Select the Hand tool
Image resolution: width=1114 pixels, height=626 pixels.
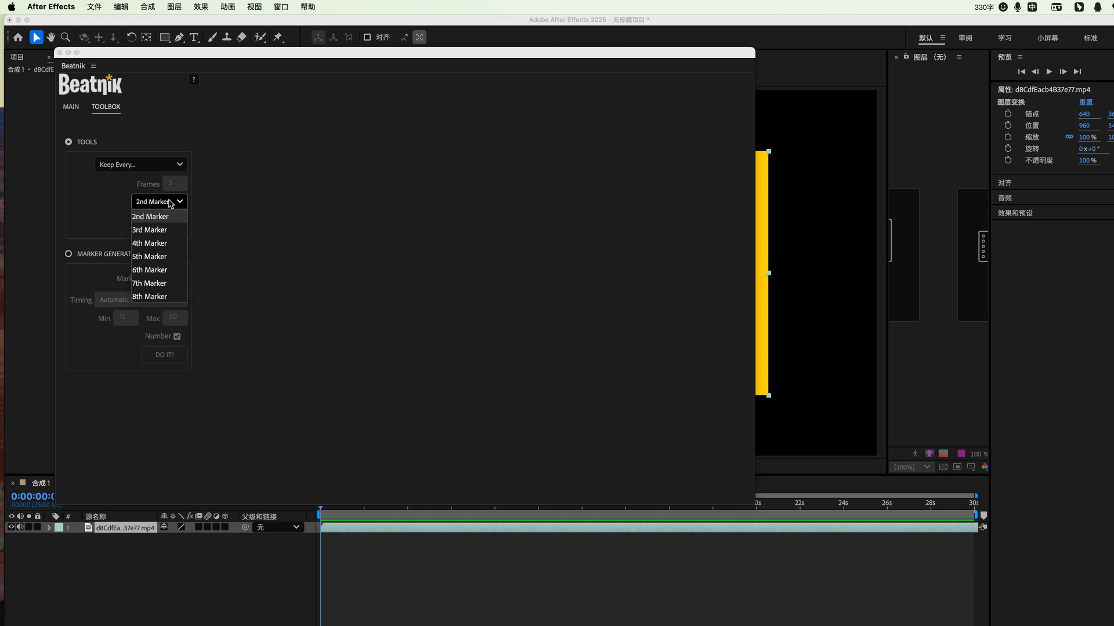51,37
